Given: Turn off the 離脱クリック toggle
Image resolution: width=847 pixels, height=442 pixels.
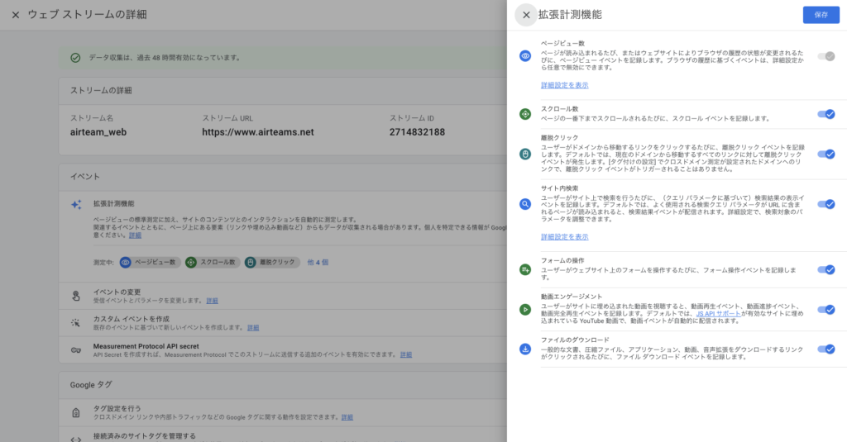Looking at the screenshot, I should pos(825,154).
